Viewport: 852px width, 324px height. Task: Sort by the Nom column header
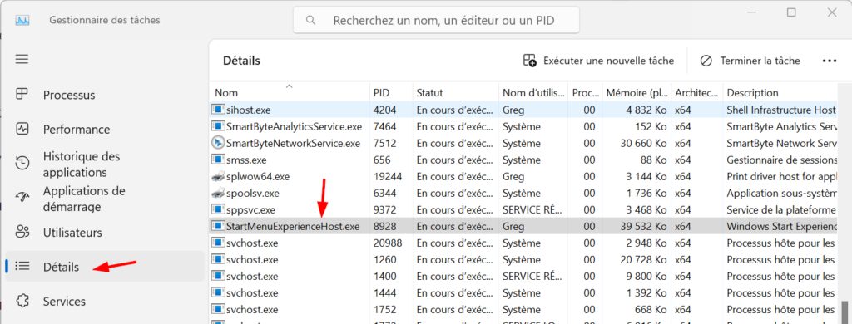tap(290, 92)
